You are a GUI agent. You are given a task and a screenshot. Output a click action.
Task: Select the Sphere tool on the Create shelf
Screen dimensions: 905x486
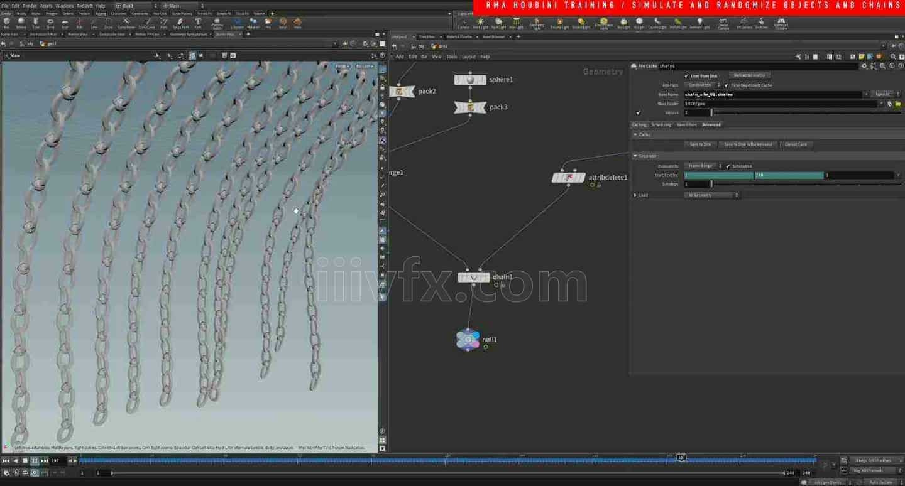click(x=21, y=25)
